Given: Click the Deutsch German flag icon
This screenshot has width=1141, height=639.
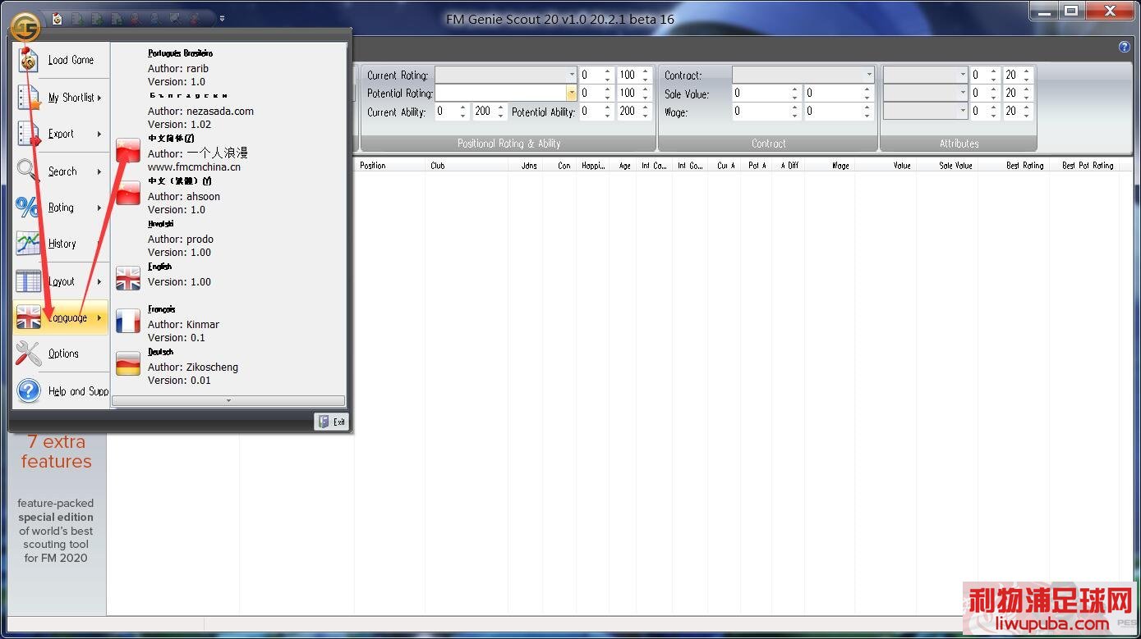Looking at the screenshot, I should [x=128, y=364].
